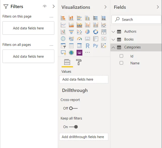Turn off Keep all filters toggle
The width and height of the screenshot is (162, 148).
(73, 127)
